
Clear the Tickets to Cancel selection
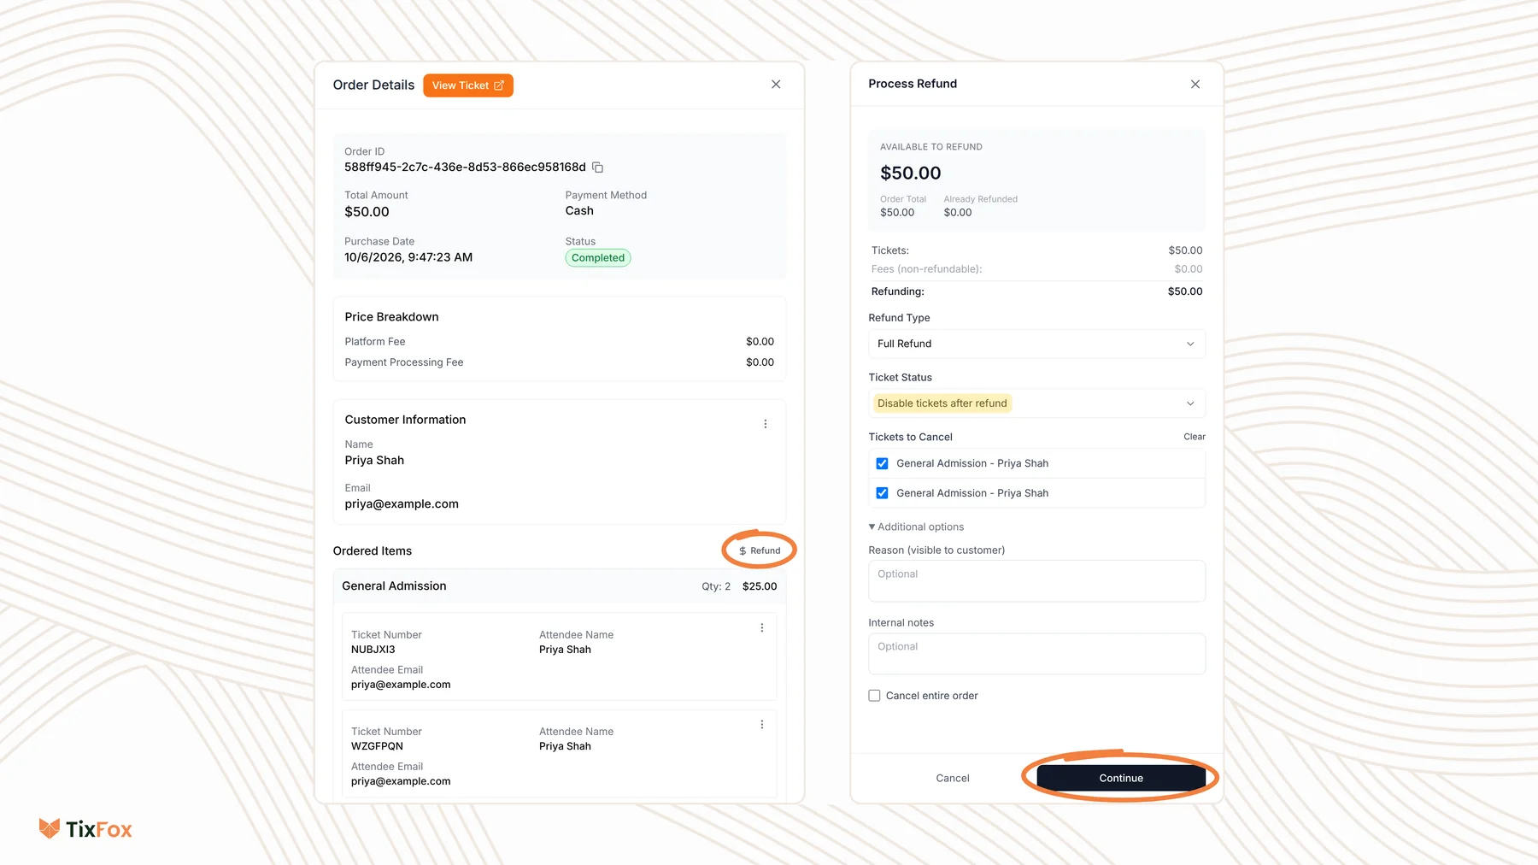[x=1195, y=437]
